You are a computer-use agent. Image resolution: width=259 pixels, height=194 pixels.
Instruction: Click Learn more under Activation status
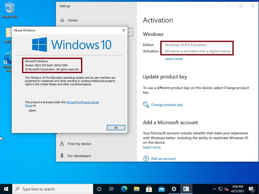174,59
